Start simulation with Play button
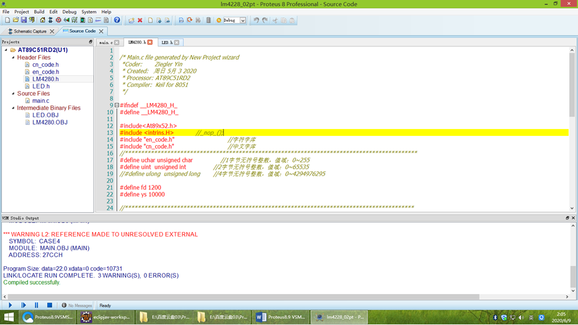Viewport: 578px width, 325px height. 11,305
